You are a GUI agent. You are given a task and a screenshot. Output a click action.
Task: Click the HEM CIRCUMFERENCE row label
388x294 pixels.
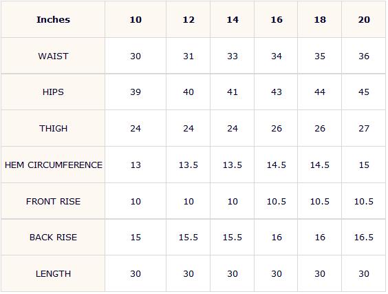pyautogui.click(x=54, y=165)
